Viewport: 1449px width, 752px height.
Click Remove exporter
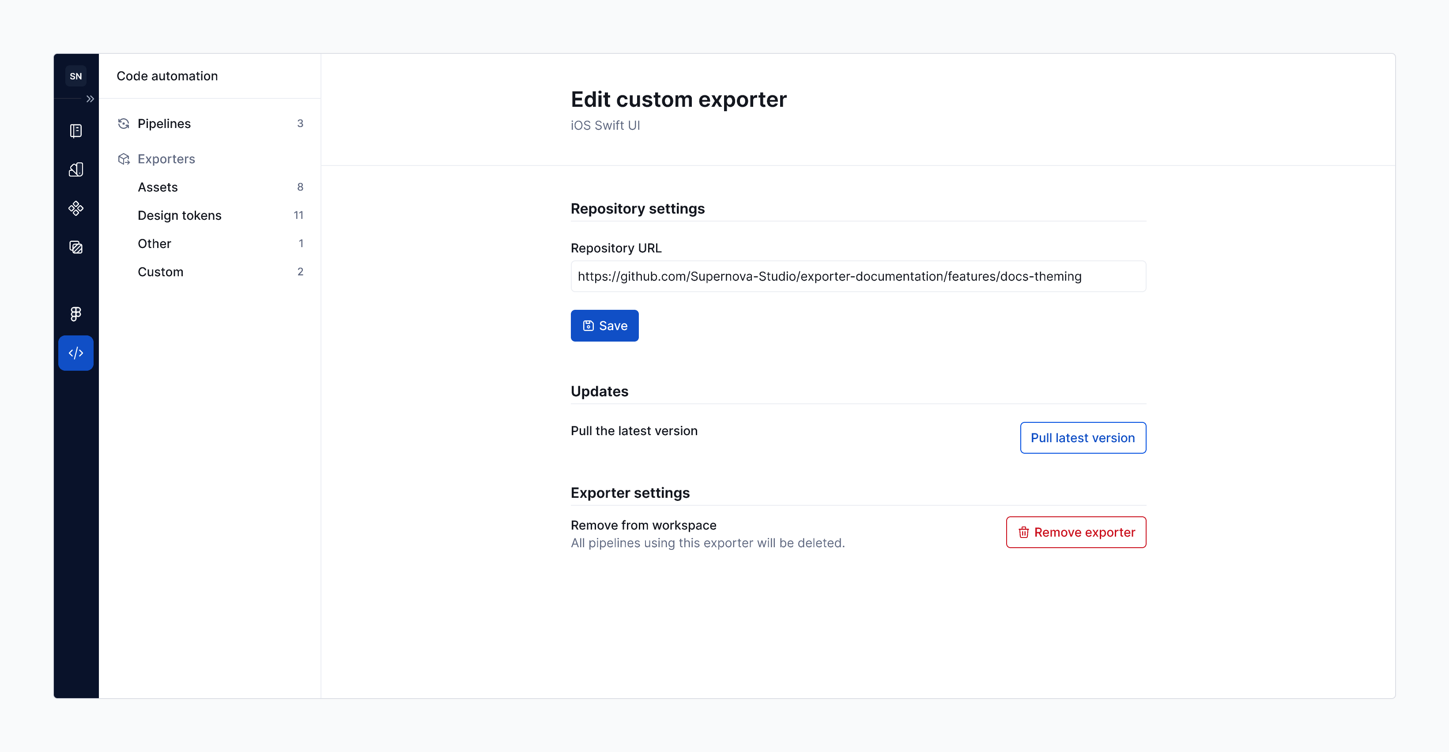coord(1075,531)
